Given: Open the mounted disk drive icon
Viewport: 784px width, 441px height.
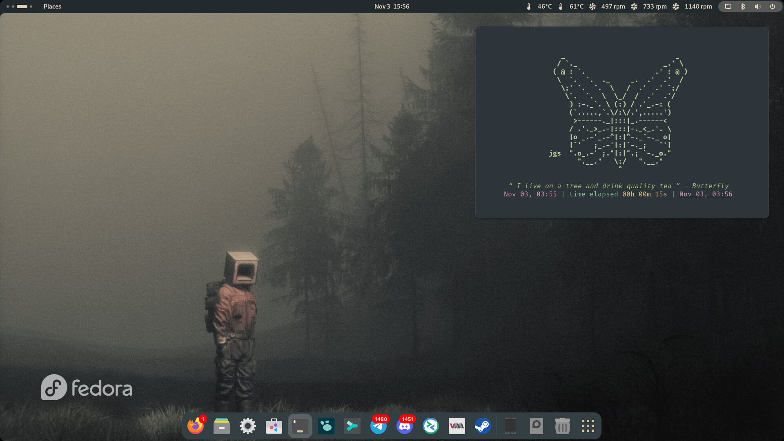Looking at the screenshot, I should pyautogui.click(x=536, y=426).
